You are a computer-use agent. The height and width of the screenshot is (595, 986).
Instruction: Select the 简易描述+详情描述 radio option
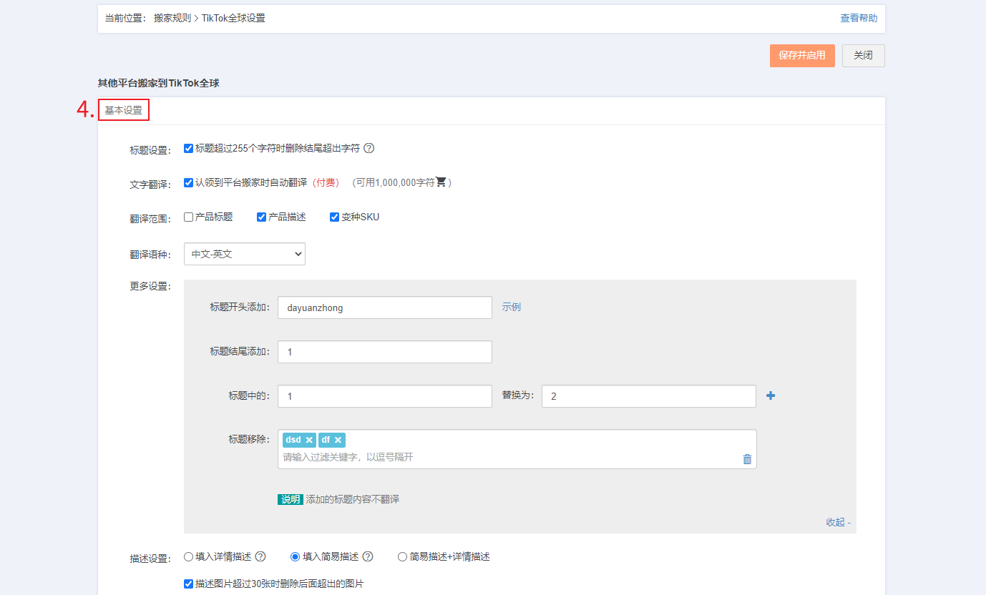click(403, 556)
